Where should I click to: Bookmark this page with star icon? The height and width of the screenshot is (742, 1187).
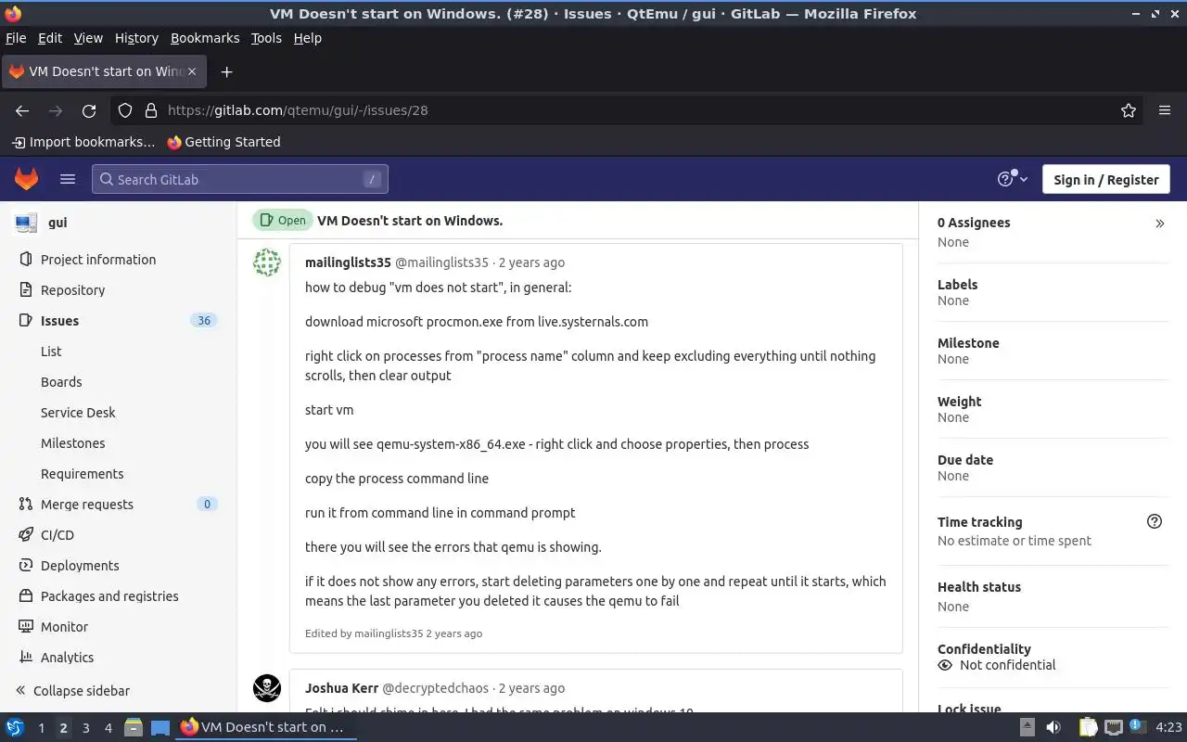[1128, 110]
